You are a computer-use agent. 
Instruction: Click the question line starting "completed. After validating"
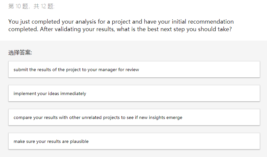pyautogui.click(x=120, y=29)
